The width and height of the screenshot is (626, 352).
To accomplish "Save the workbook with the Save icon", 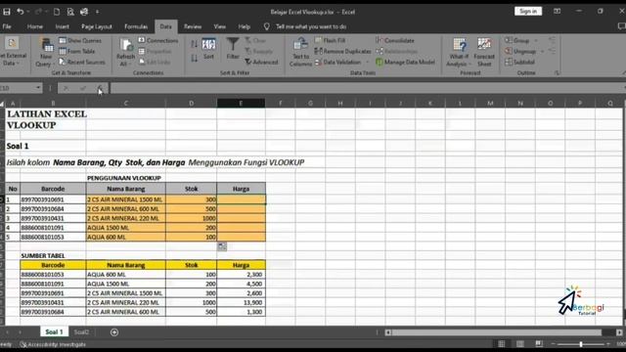I will [7, 12].
